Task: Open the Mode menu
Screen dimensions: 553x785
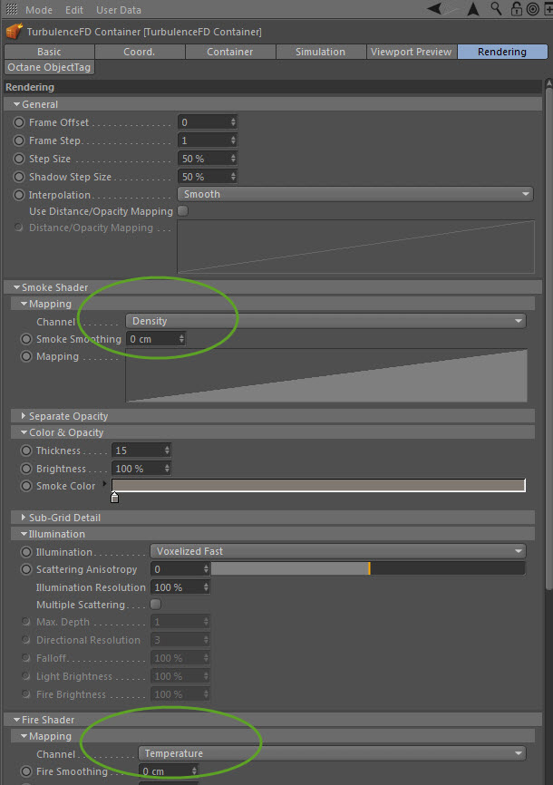Action: coord(39,10)
